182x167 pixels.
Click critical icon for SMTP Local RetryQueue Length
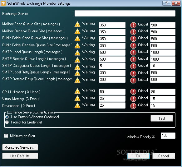coord(133,73)
